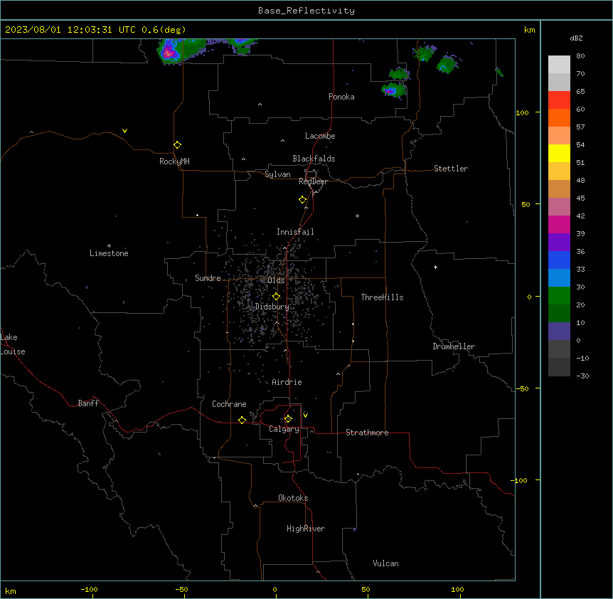Click the white plus marker north of Drumheller

[435, 267]
